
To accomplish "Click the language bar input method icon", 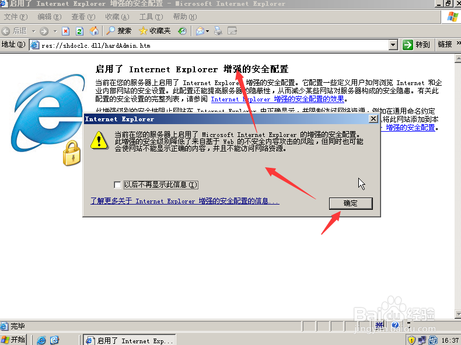I will click(x=379, y=325).
